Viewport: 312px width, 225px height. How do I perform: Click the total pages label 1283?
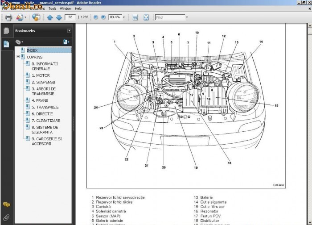[x=84, y=17]
